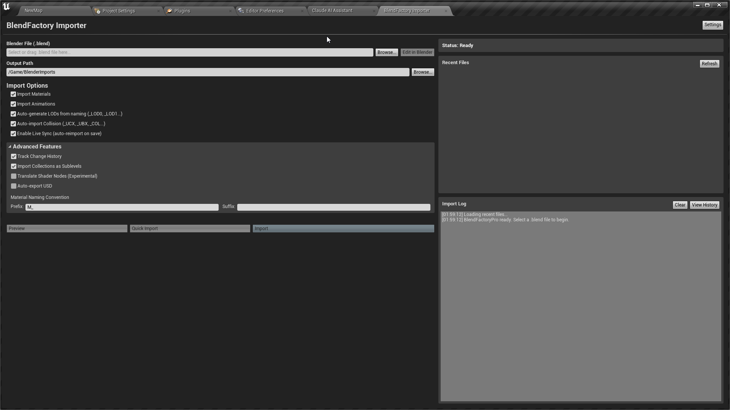
Task: Uncheck Auto-import Collision option
Action: click(x=13, y=124)
